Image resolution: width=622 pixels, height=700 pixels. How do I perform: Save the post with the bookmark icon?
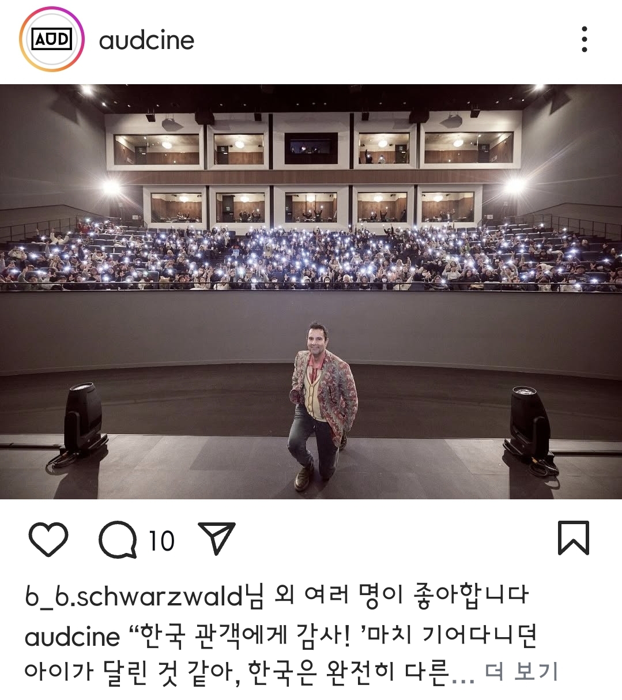(x=573, y=538)
